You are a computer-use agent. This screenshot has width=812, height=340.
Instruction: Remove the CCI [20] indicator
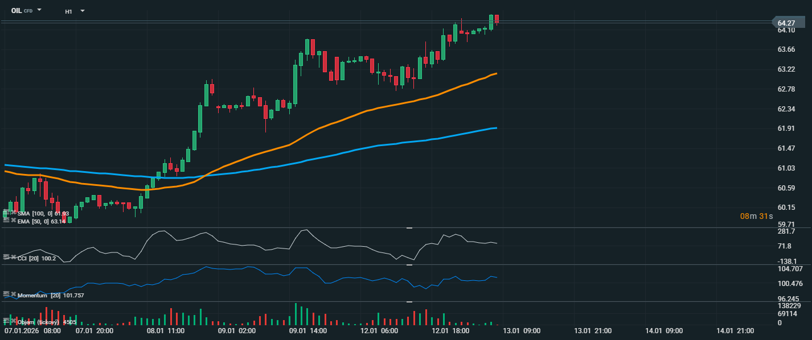(13, 257)
